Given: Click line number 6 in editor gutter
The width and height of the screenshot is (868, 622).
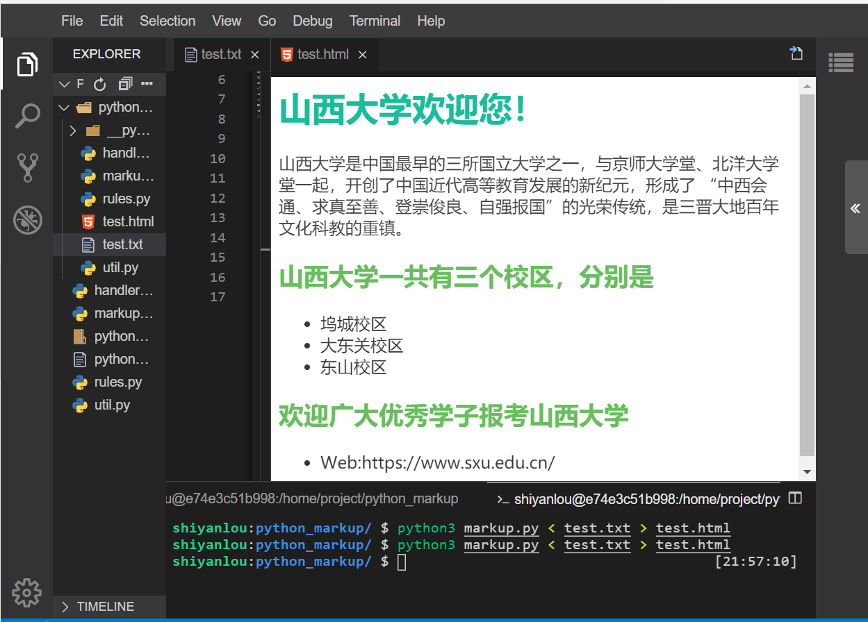Looking at the screenshot, I should [222, 80].
